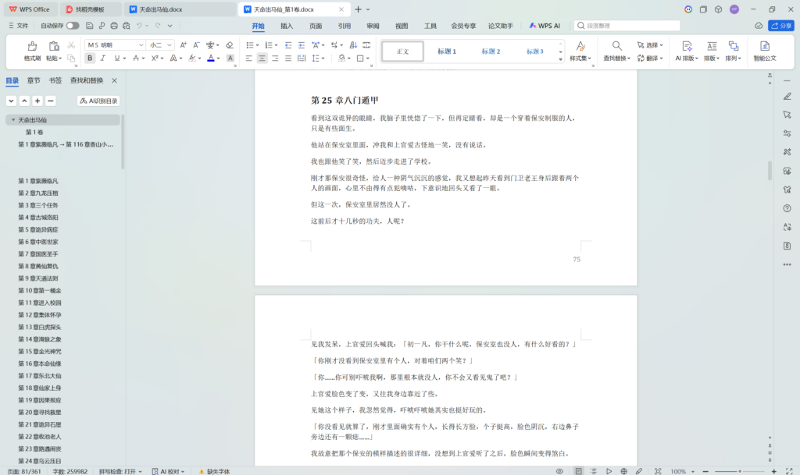Center align the paragraph text

tap(262, 58)
